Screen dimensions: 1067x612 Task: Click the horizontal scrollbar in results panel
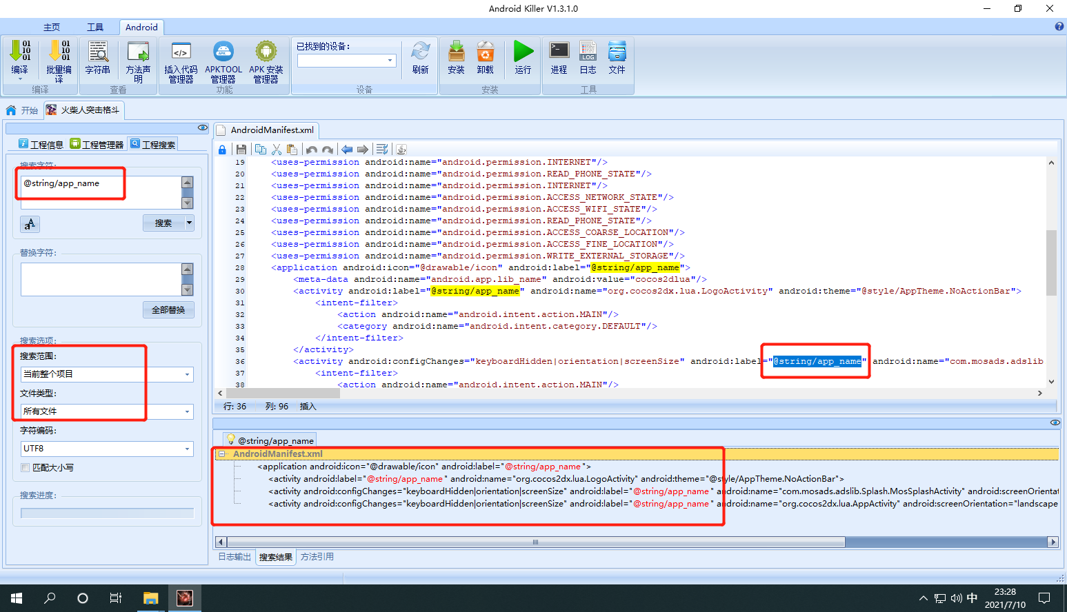637,542
